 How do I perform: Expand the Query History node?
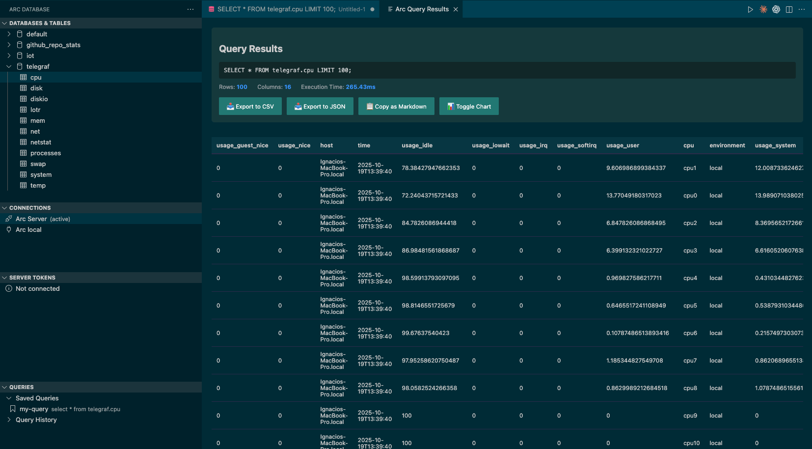click(9, 420)
